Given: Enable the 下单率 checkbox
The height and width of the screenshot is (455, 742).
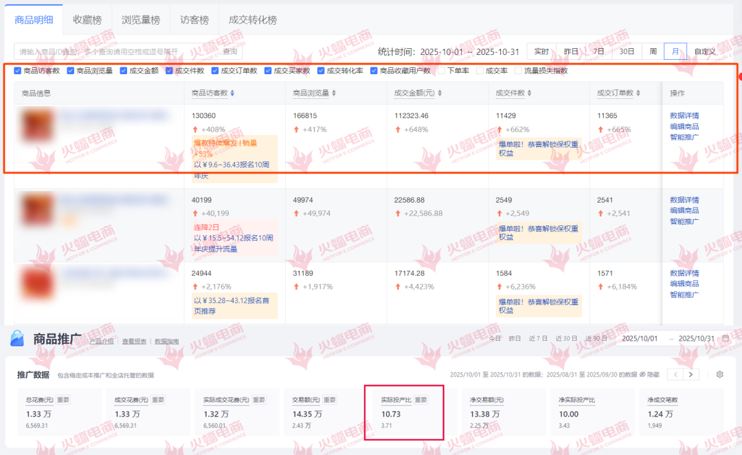Looking at the screenshot, I should [442, 71].
